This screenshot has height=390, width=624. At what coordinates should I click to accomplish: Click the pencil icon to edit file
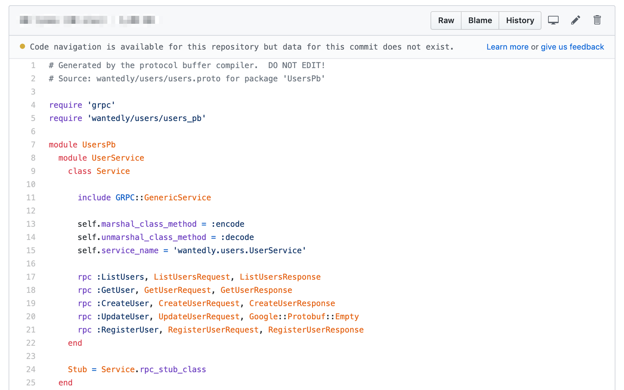click(x=575, y=20)
